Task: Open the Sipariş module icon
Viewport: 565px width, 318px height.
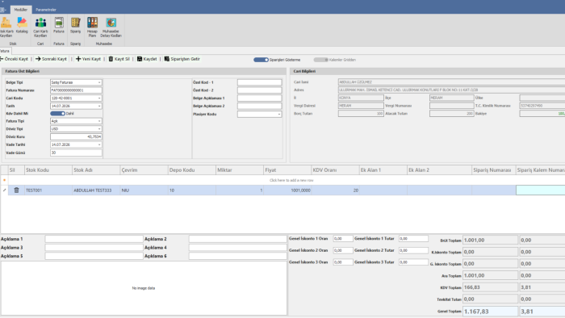Action: tap(75, 26)
